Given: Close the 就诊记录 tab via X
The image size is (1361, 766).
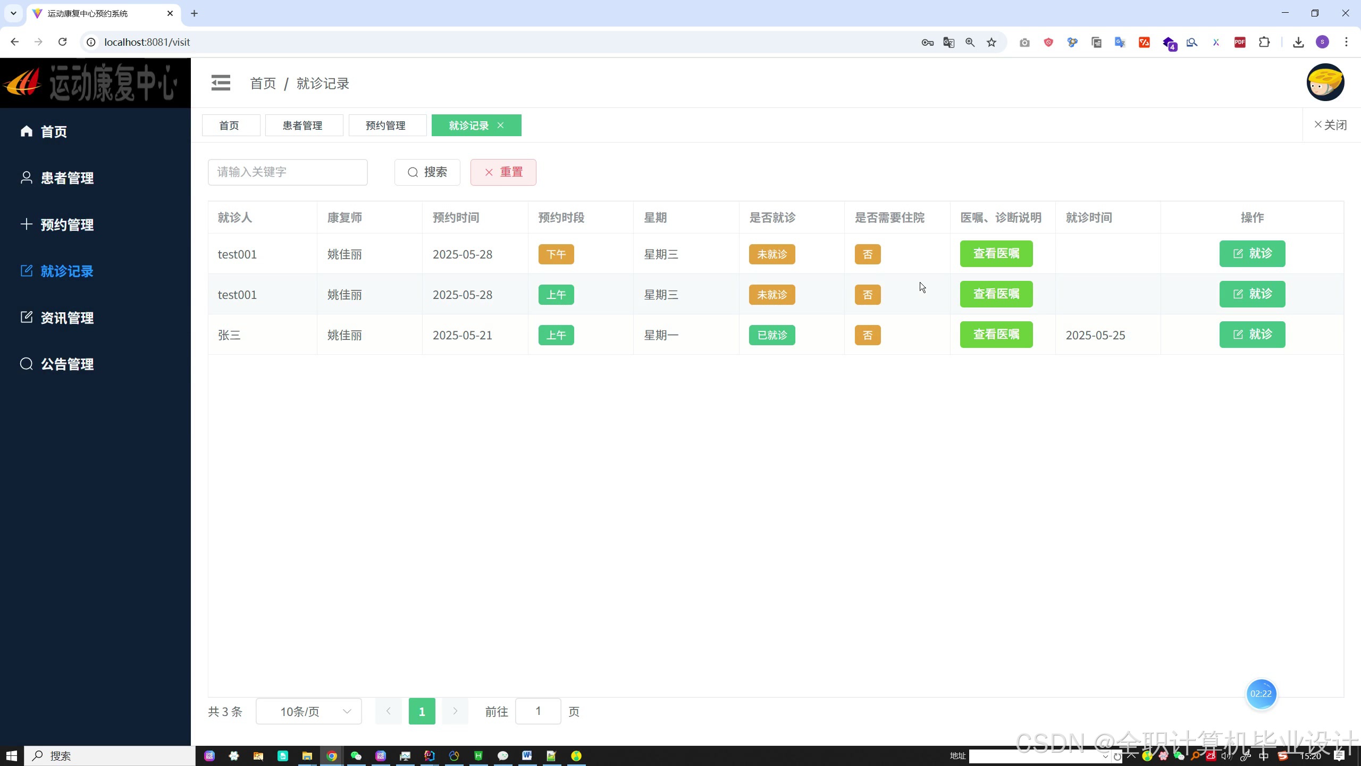Looking at the screenshot, I should tap(500, 126).
